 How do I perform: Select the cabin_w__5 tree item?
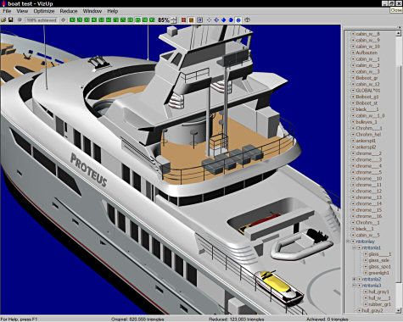367,235
